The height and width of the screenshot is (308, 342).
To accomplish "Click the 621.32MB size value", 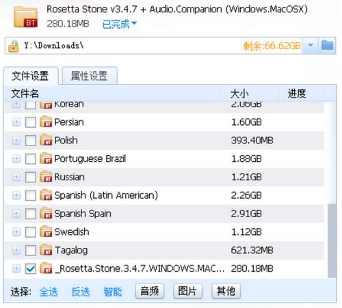I will 252,251.
